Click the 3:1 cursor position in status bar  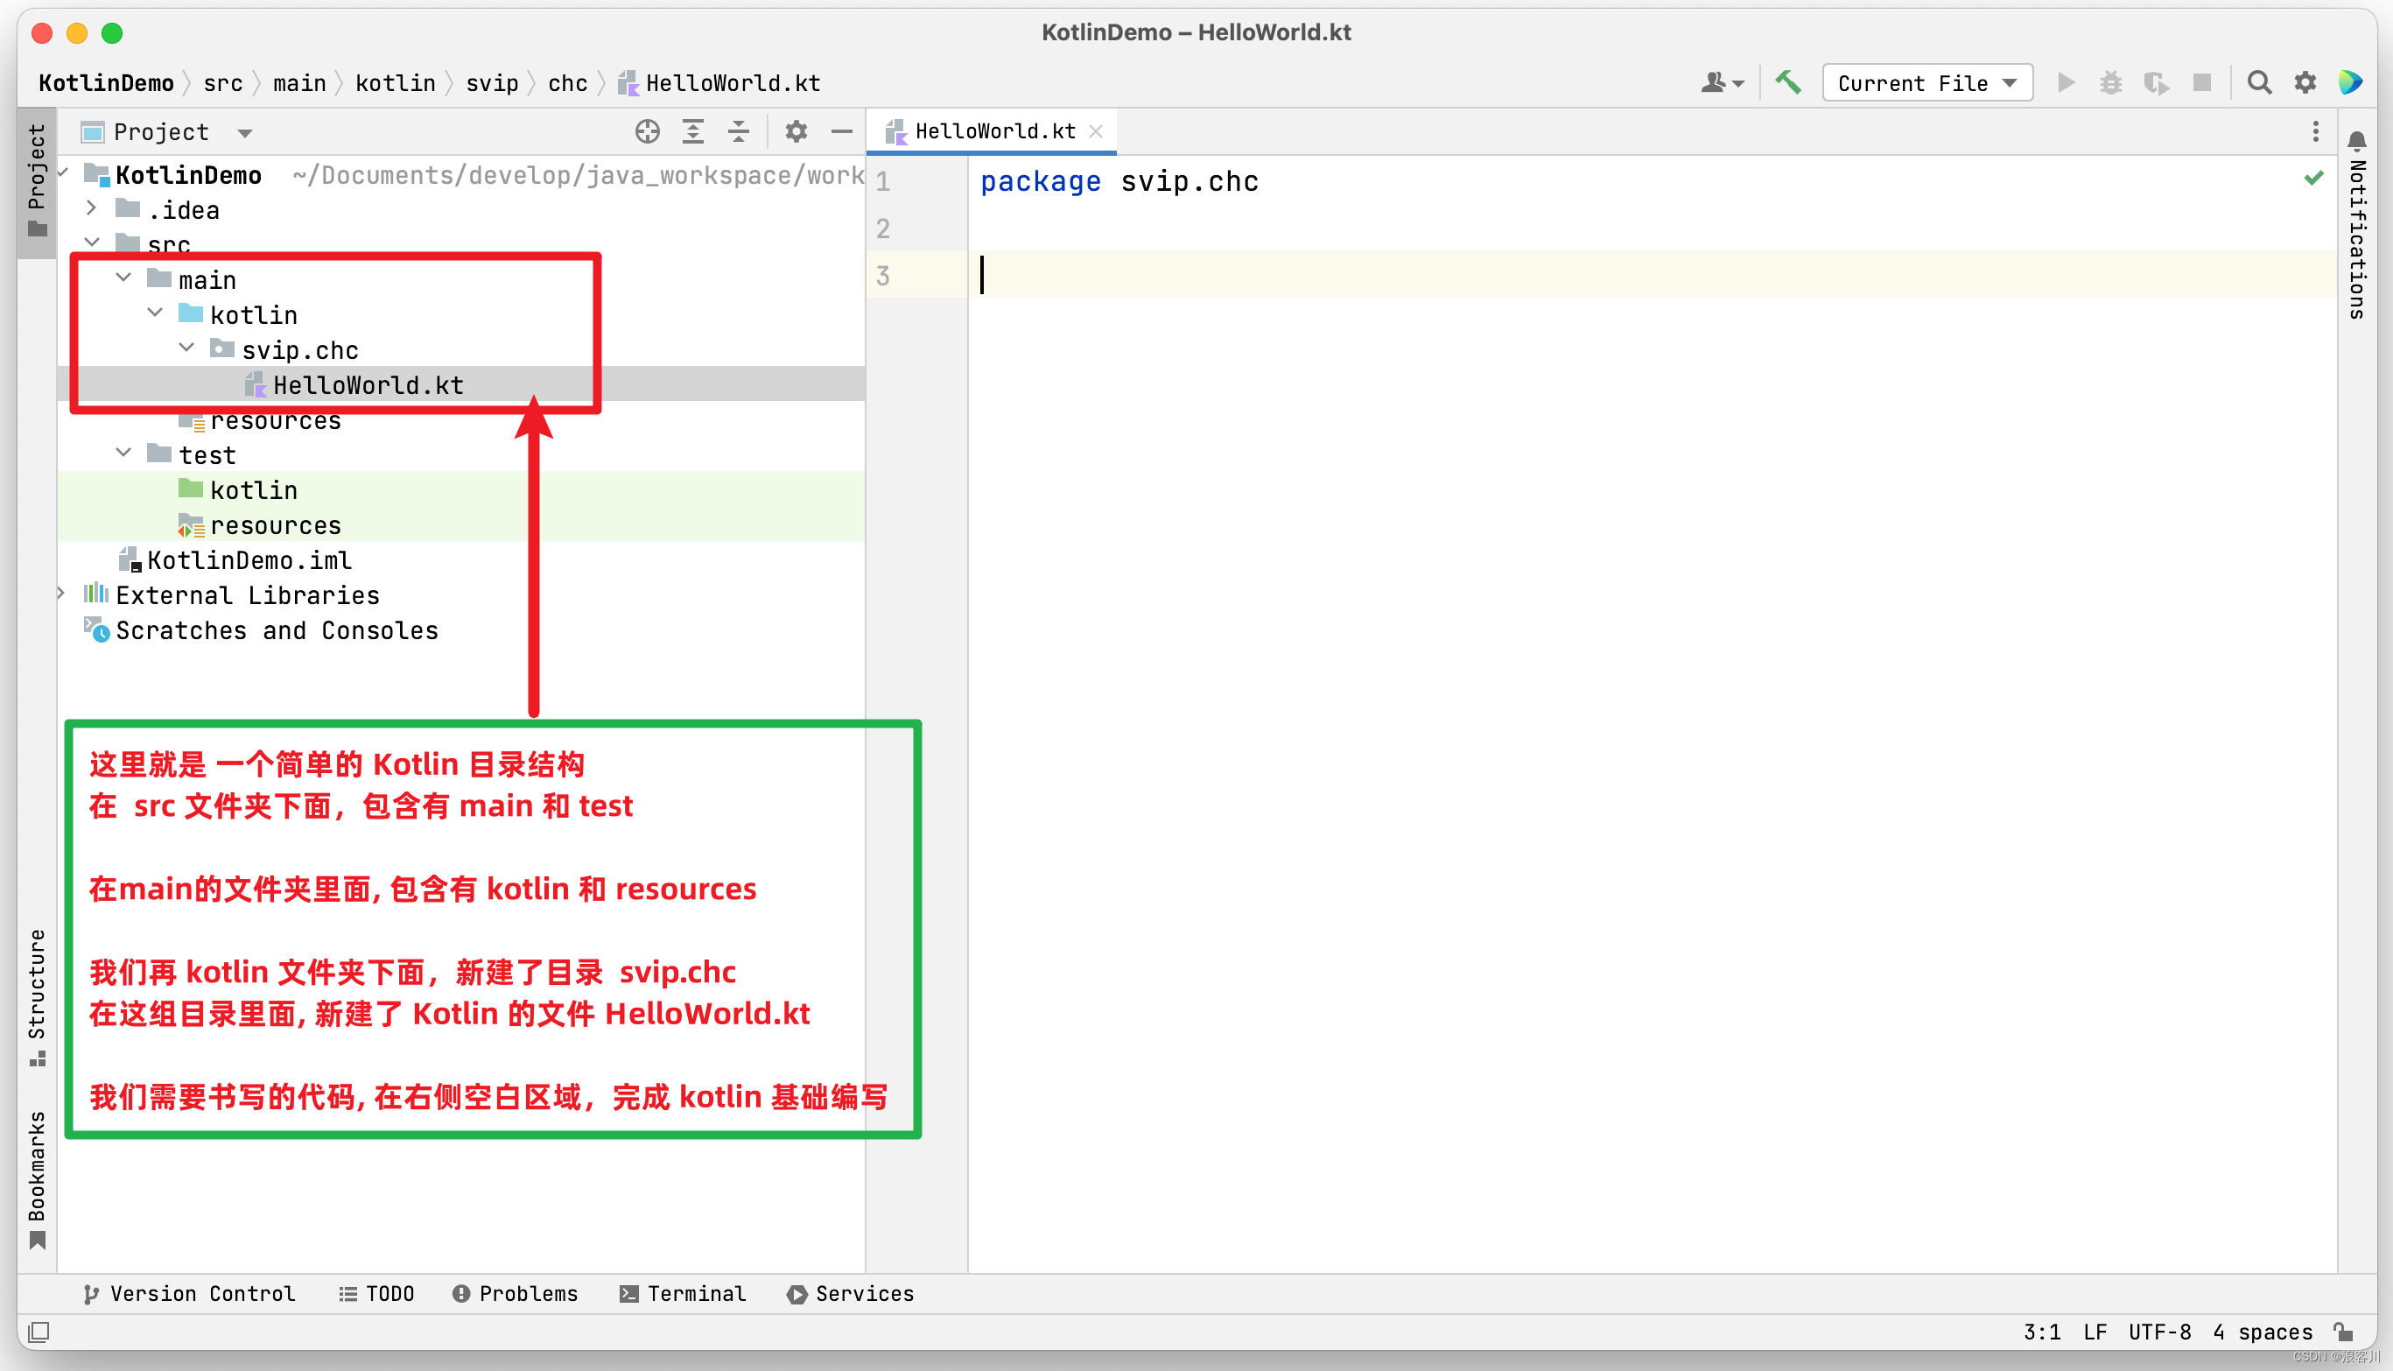(2042, 1332)
